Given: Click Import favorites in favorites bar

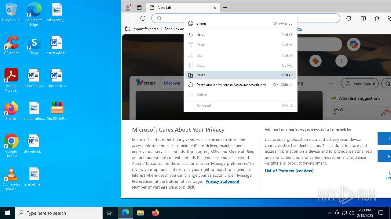Looking at the screenshot, I should point(142,29).
